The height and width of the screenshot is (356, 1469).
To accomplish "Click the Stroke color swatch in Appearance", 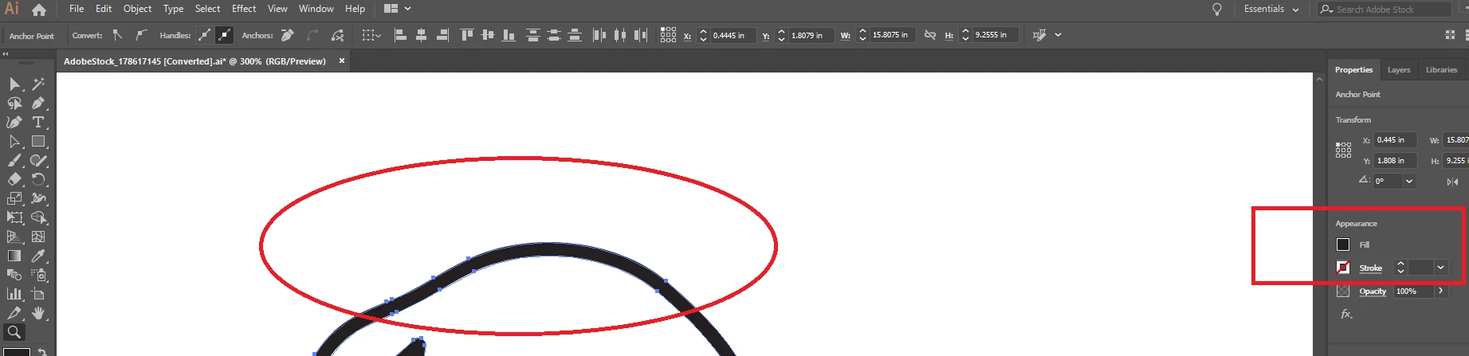I will (1343, 268).
